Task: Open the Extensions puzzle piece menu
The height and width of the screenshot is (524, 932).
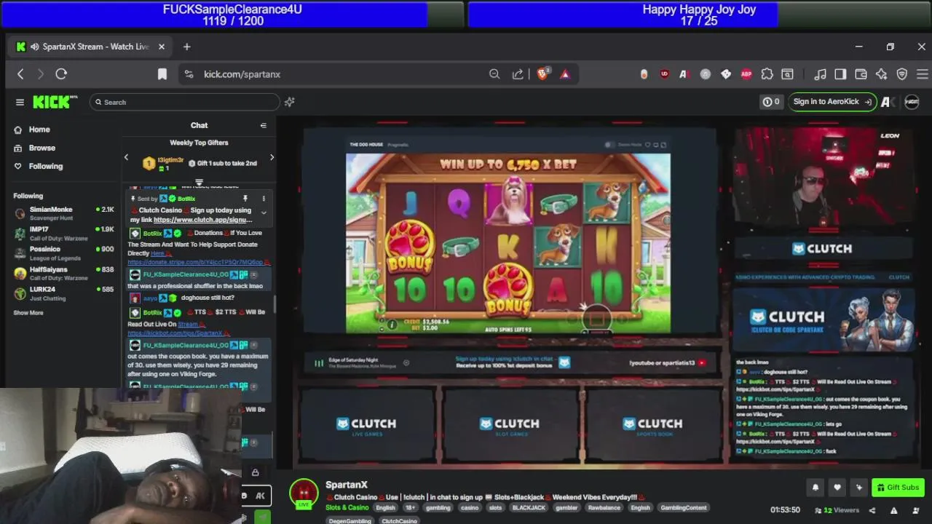Action: pos(767,74)
